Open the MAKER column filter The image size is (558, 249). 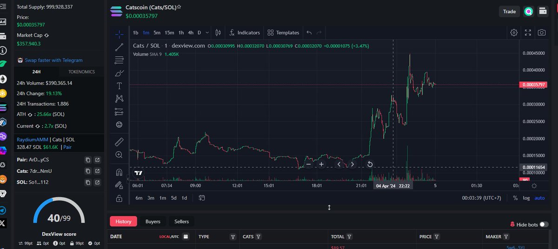point(506,236)
